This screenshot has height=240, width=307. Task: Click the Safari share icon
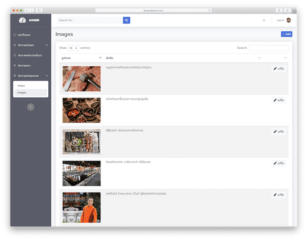pos(279,10)
